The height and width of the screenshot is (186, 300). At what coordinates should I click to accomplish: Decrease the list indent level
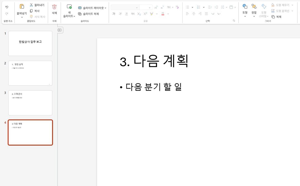point(210,7)
